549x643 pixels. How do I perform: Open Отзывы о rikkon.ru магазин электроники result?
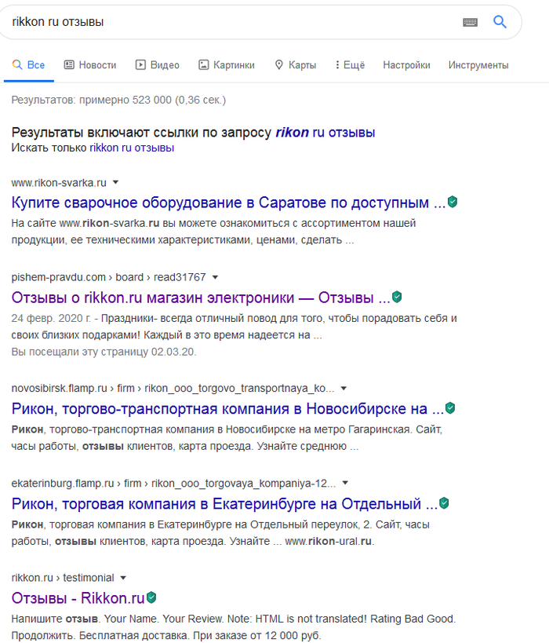tap(201, 298)
